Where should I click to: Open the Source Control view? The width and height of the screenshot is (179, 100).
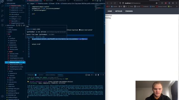(2, 11)
